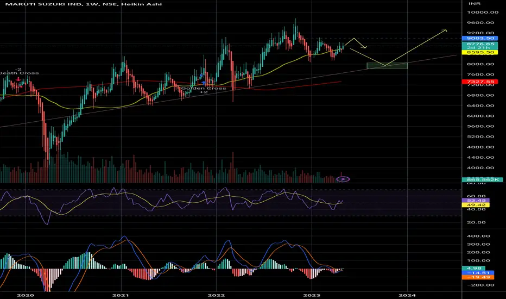Click the 400.00 MACD scale label
This screenshot has height=299, width=506.
(478, 236)
